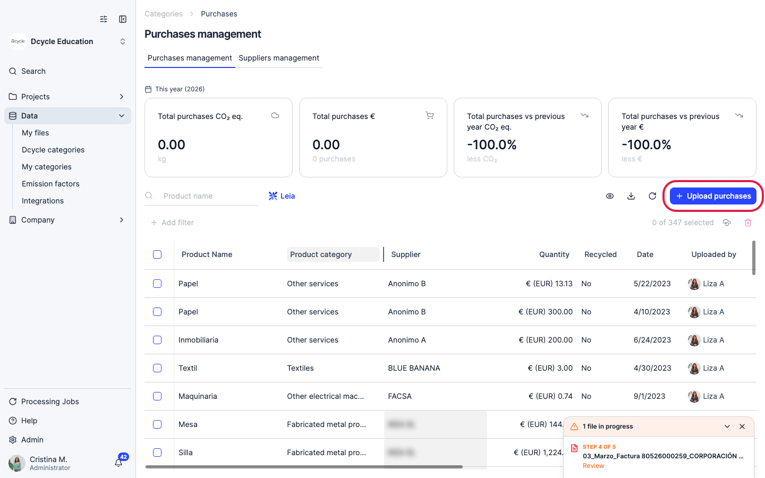This screenshot has height=478, width=765.
Task: Open the Dcycle Education organization switcher
Action: pyautogui.click(x=68, y=41)
